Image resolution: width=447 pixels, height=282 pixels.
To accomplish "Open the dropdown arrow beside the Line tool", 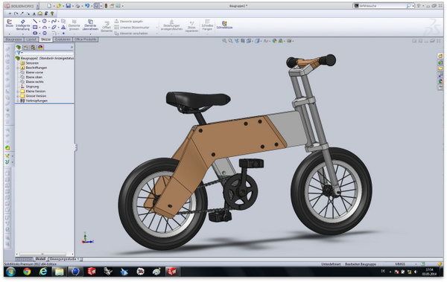I will 39,22.
